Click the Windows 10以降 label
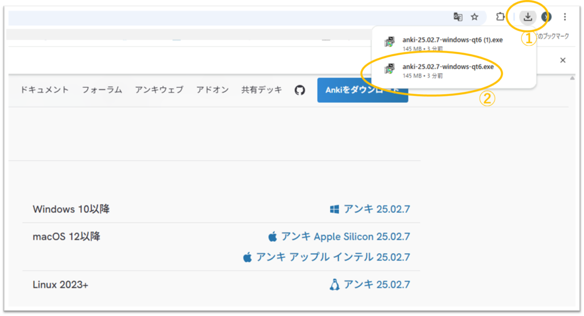The image size is (584, 316). click(71, 209)
